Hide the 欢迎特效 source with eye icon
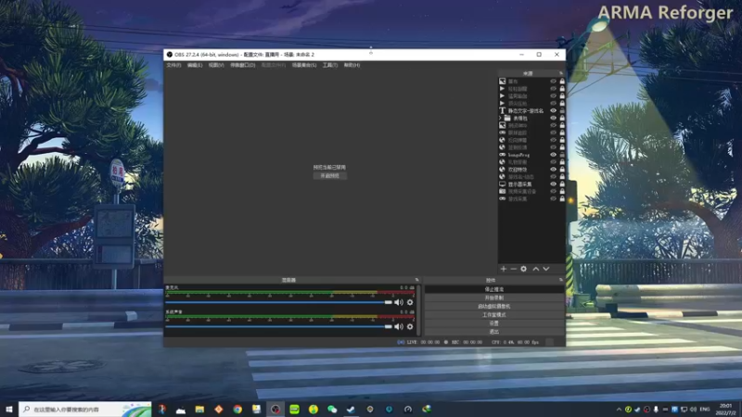Screen dimensions: 742x417 [x=553, y=170]
